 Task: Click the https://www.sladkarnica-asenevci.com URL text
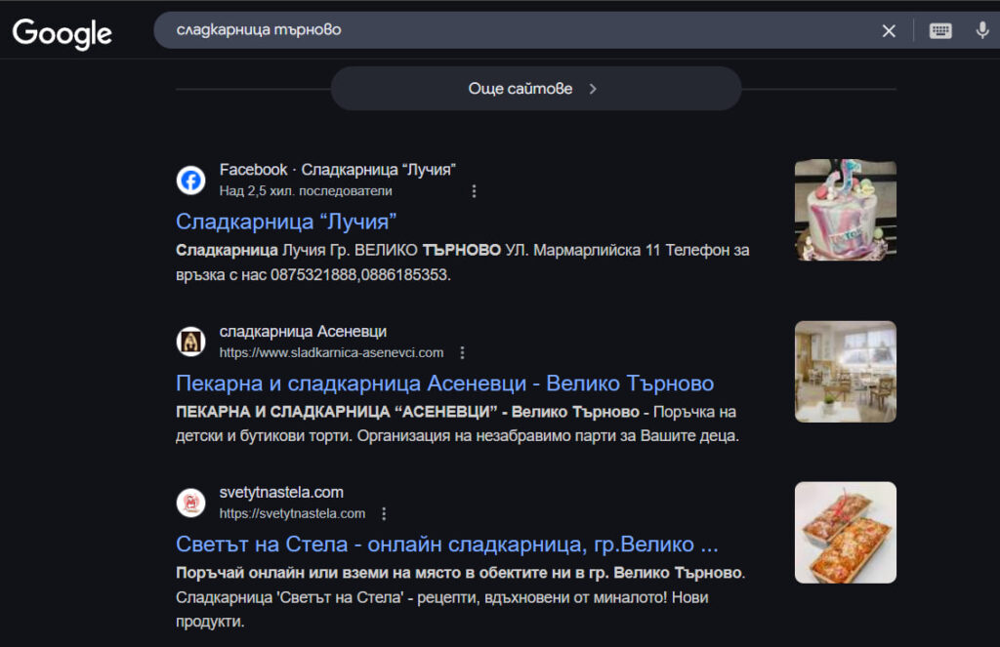point(331,352)
